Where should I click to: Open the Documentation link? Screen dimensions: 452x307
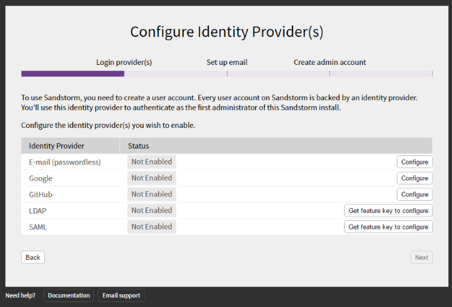(69, 295)
